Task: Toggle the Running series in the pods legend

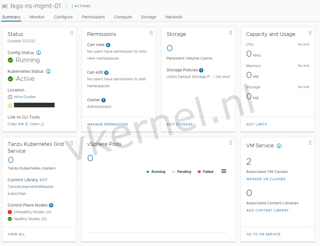Action: [x=155, y=171]
